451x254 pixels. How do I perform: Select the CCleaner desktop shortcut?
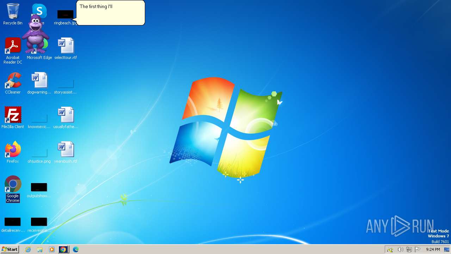tap(13, 83)
